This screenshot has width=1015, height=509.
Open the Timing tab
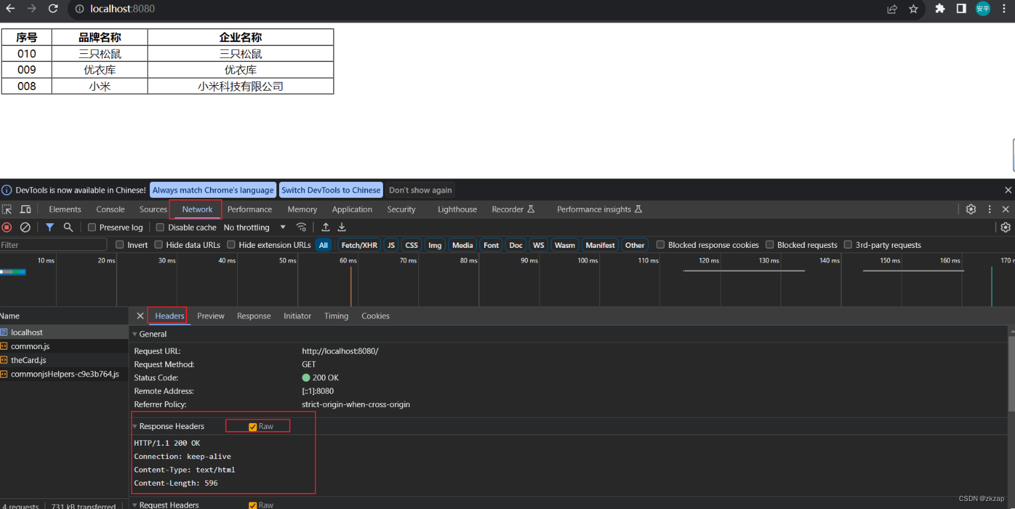click(x=336, y=316)
